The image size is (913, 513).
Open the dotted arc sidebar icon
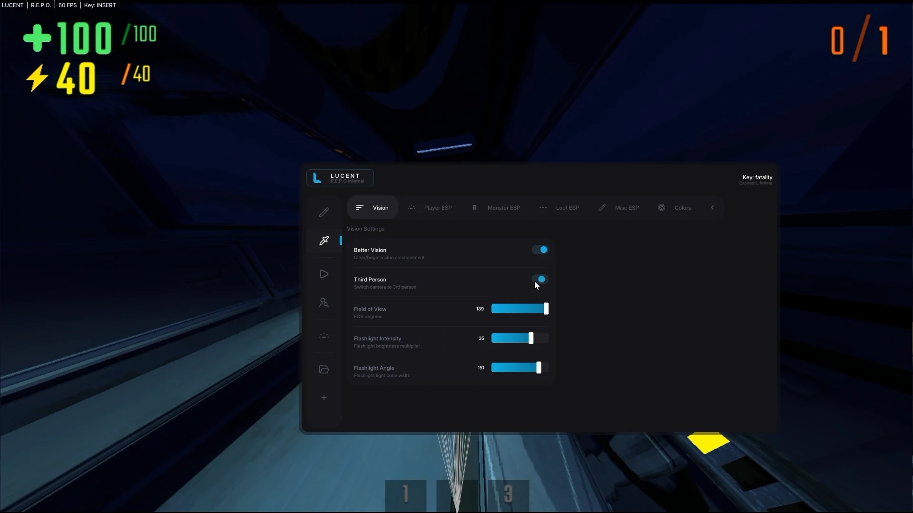pyautogui.click(x=324, y=336)
